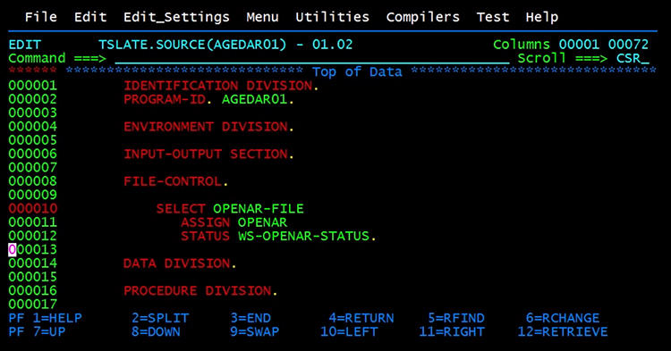Click the 9=SWAP function key label
Viewport: 671px width, 351px height.
click(x=255, y=331)
